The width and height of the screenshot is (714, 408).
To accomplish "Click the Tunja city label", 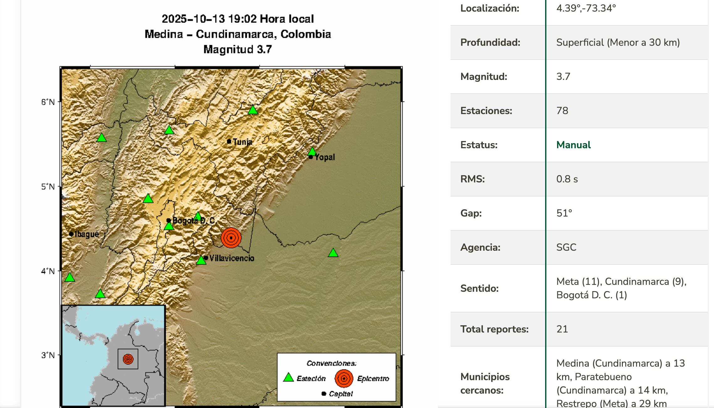I will pyautogui.click(x=242, y=142).
